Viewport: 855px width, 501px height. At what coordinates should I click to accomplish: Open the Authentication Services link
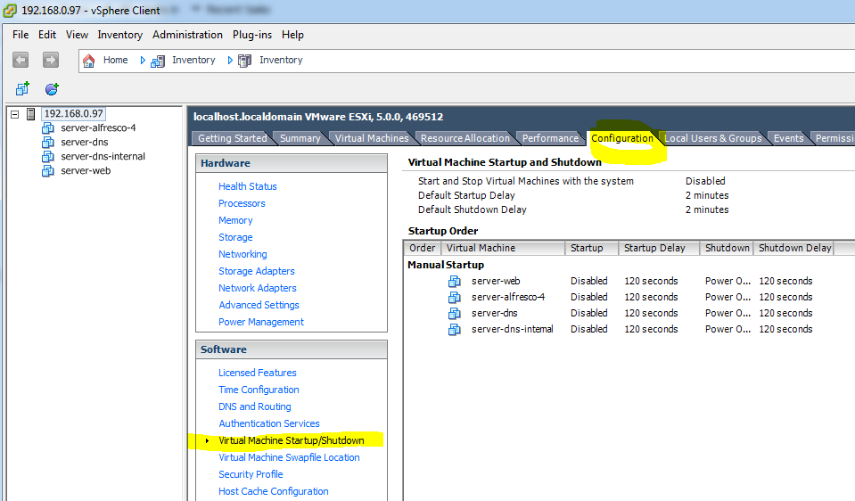(x=269, y=423)
